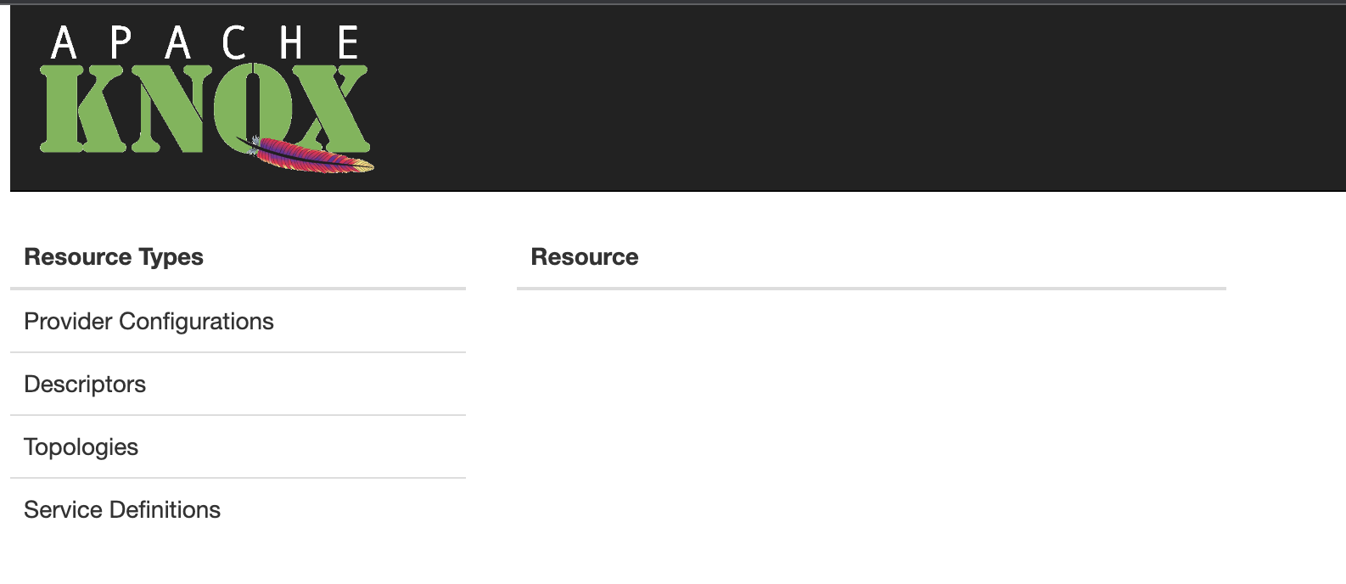Open Service Definitions resource type
The width and height of the screenshot is (1346, 584).
(122, 510)
